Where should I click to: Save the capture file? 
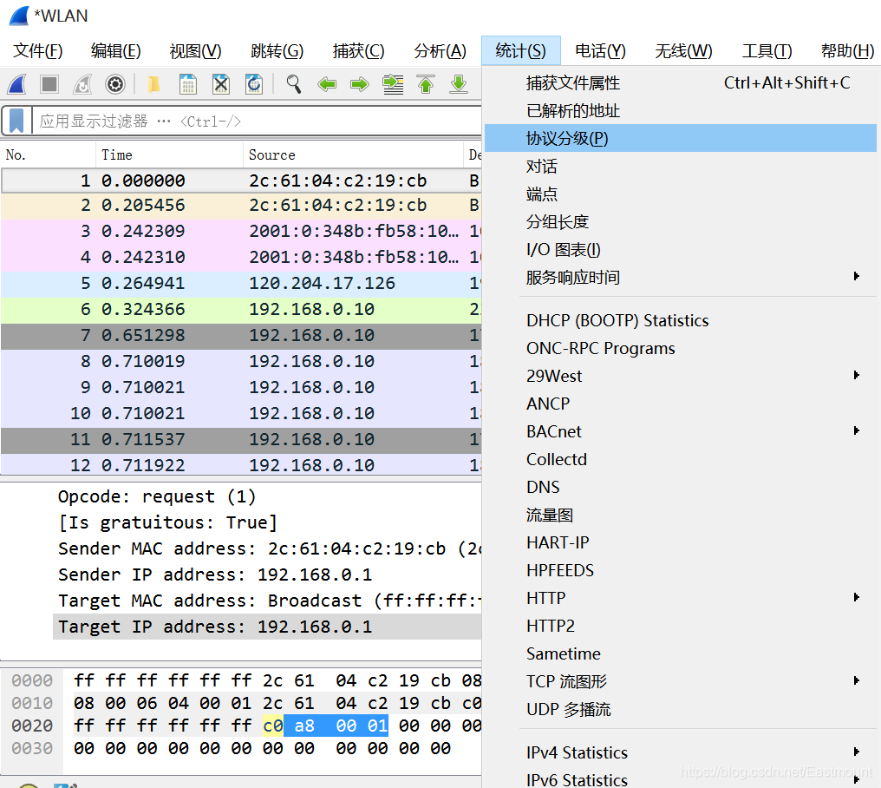pyautogui.click(x=187, y=84)
